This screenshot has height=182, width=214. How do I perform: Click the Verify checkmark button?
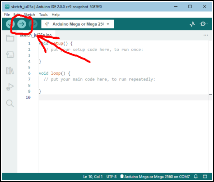click(10, 24)
